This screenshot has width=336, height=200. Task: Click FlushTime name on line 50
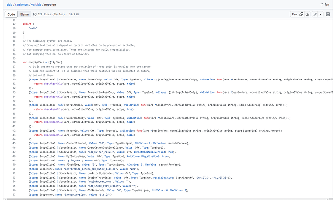(73, 165)
